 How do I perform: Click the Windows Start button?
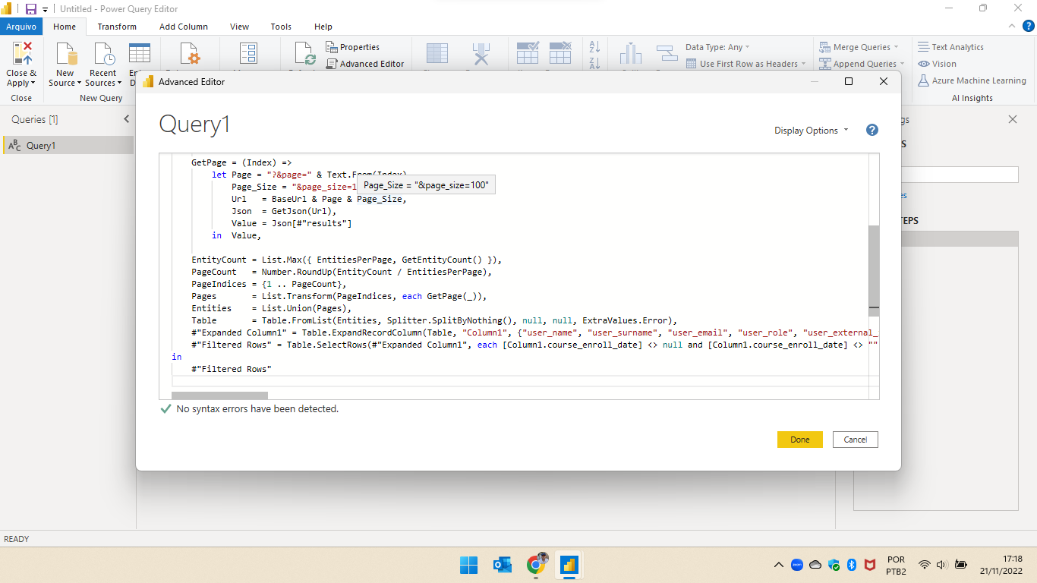point(468,565)
